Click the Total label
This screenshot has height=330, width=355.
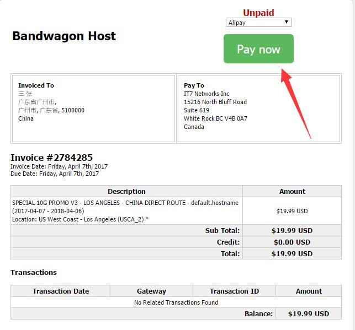tap(230, 253)
